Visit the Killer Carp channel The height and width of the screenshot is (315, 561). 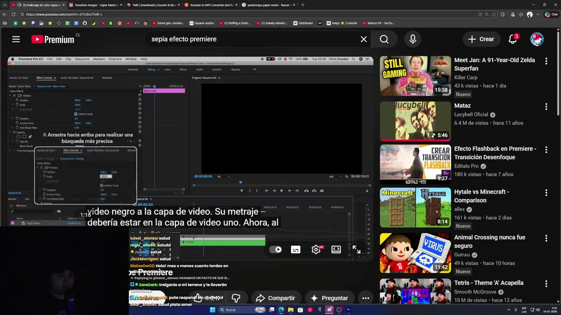[466, 77]
